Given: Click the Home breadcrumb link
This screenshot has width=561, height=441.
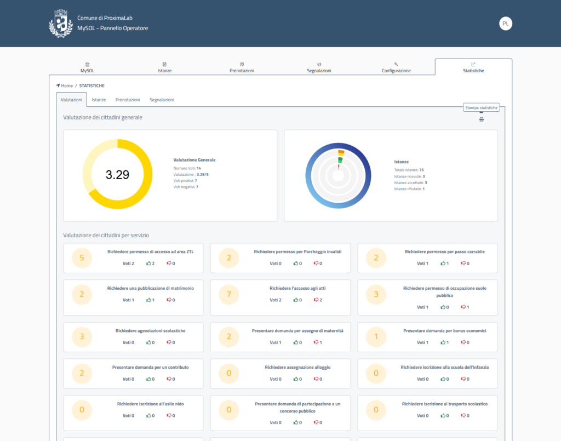Looking at the screenshot, I should 66,86.
